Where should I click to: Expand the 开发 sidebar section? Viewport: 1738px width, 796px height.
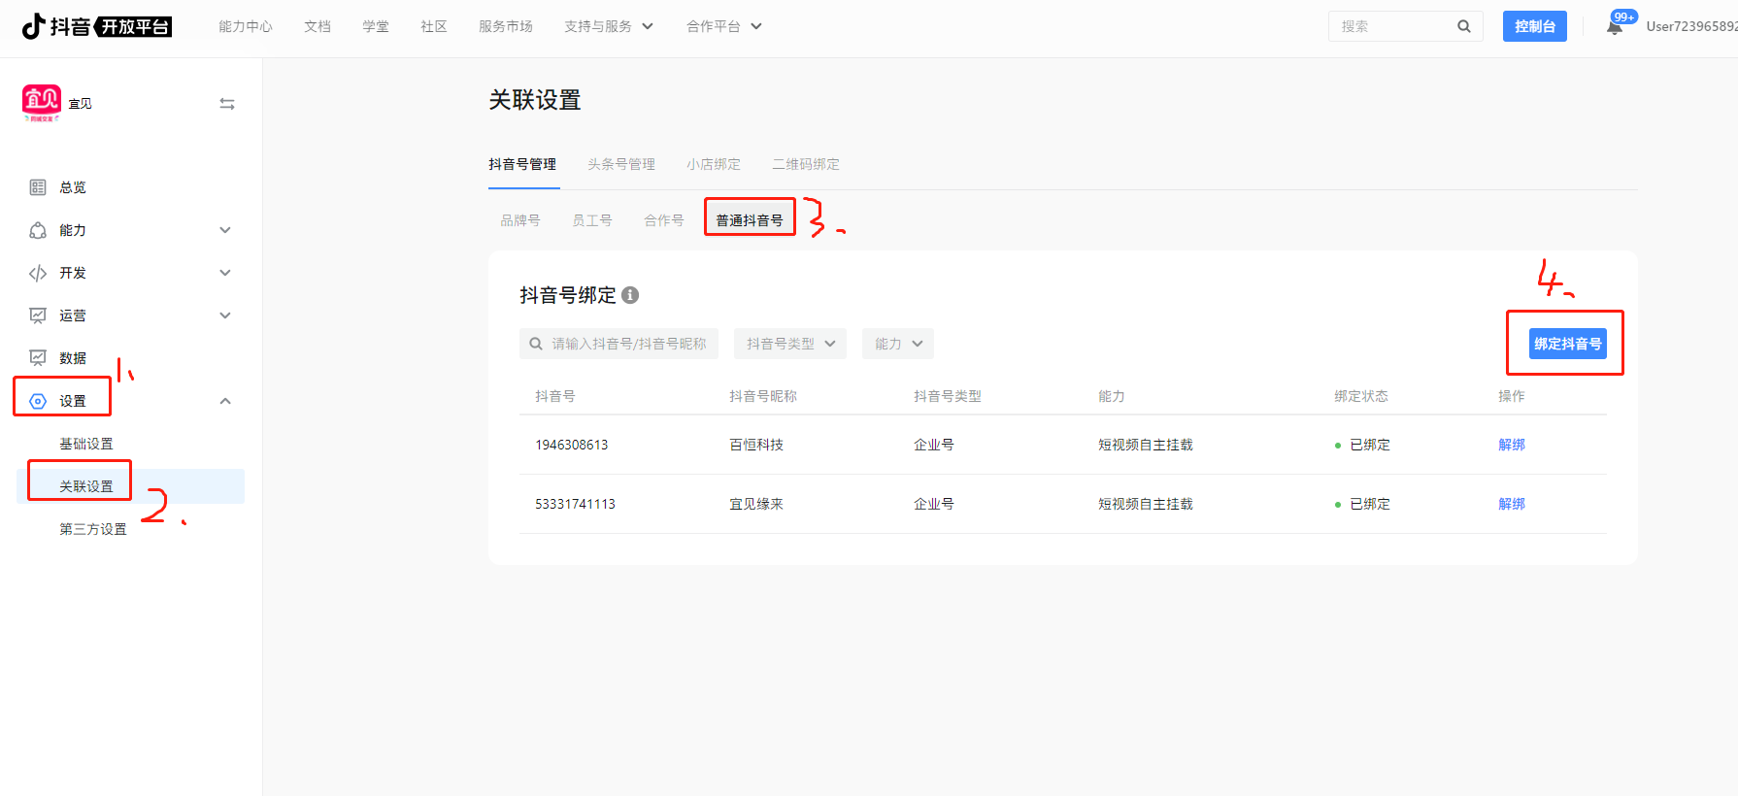click(225, 273)
